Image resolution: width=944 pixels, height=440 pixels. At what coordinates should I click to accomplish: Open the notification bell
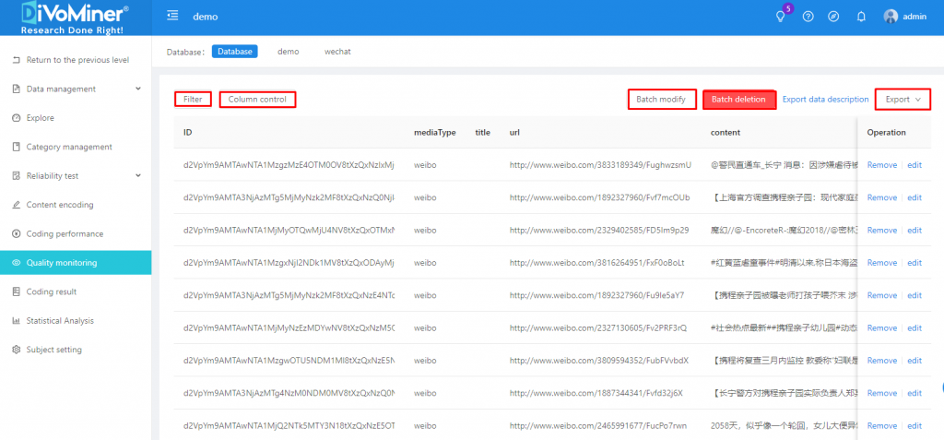pyautogui.click(x=861, y=17)
